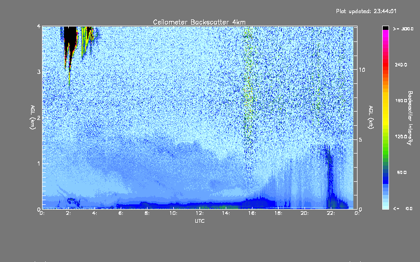Click the '180.0' colorbar value

coord(401,101)
